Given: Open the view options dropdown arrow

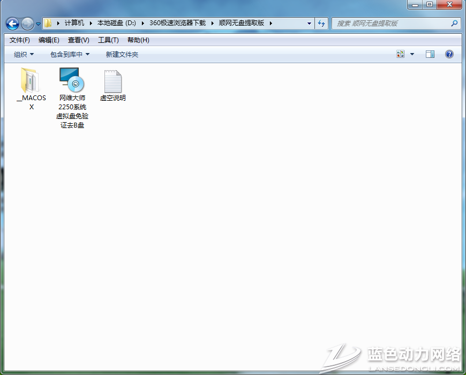Looking at the screenshot, I should point(412,54).
